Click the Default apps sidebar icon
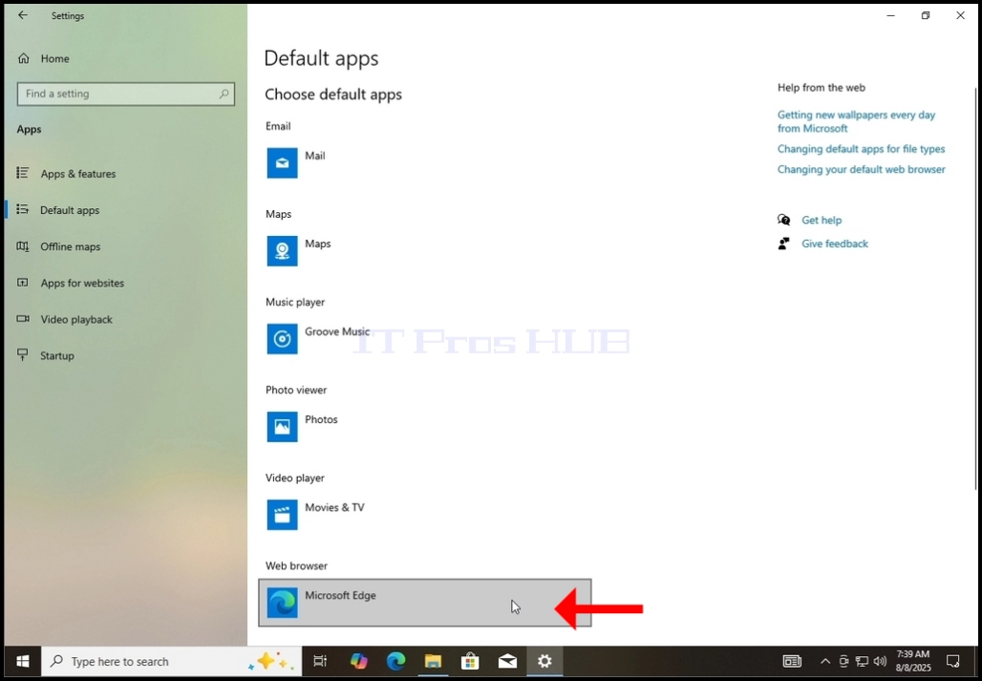982x681 pixels. [x=23, y=209]
